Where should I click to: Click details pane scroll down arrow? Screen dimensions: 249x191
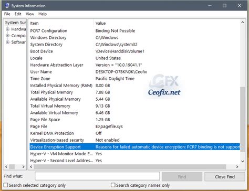(x=243, y=161)
